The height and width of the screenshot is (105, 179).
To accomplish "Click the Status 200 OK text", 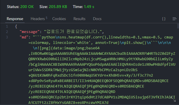I will (x=20, y=7).
